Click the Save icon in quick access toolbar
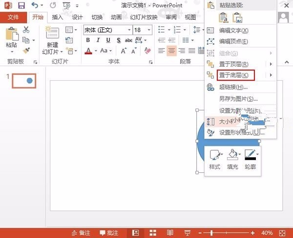This screenshot has width=293, height=238. coord(21,6)
